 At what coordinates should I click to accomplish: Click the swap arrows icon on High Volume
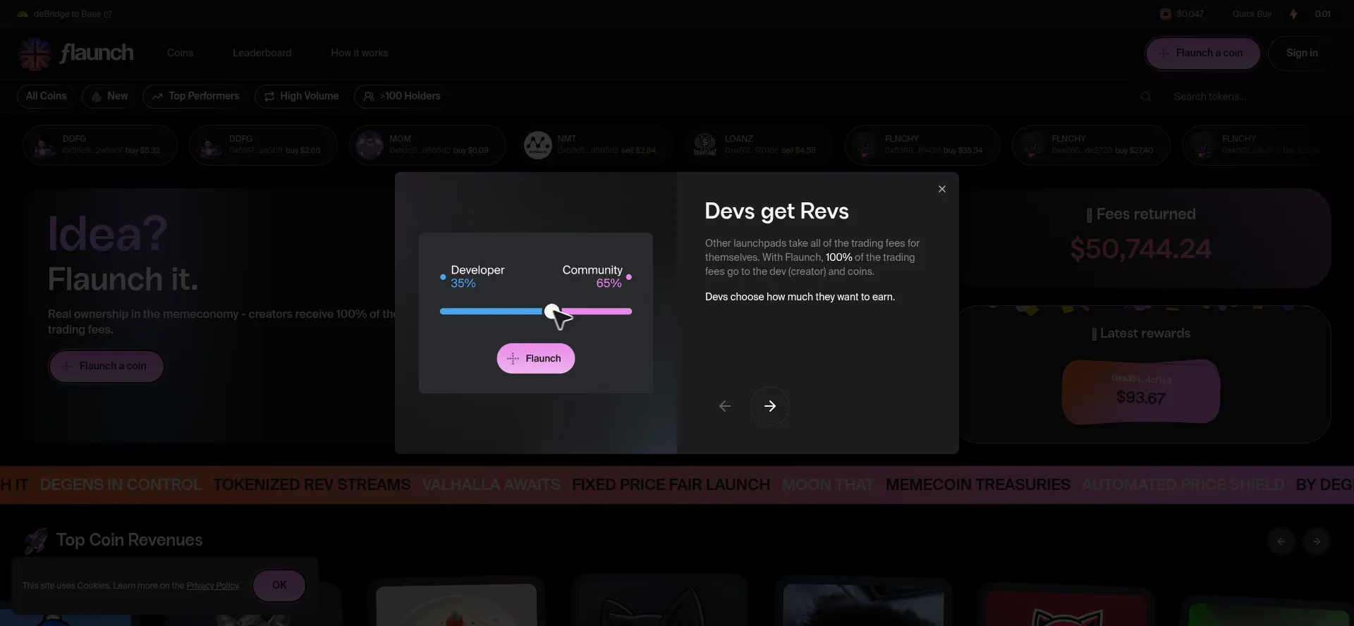coord(269,97)
